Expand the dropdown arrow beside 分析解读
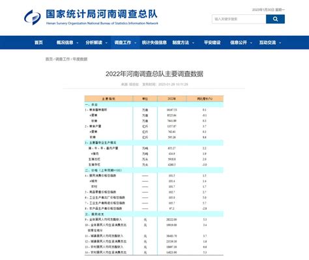Viewport: 309px width, 260px height. click(106, 43)
